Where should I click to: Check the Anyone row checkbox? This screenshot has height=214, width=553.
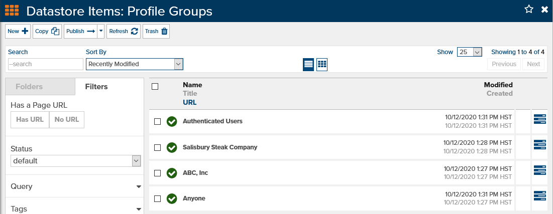pos(158,199)
